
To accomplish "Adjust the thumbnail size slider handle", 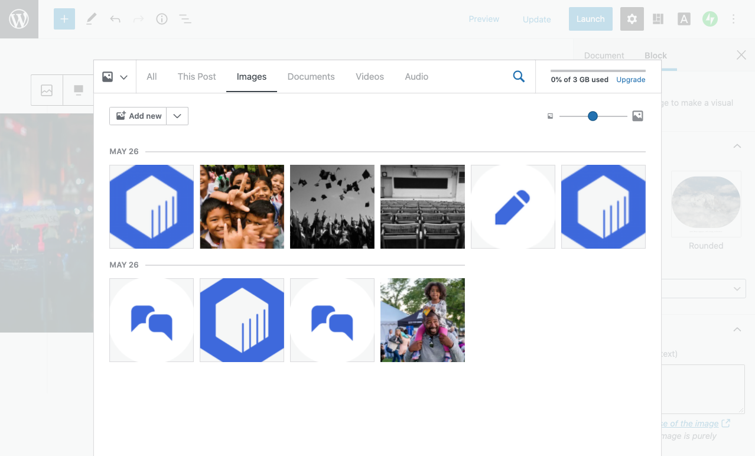I will click(593, 116).
